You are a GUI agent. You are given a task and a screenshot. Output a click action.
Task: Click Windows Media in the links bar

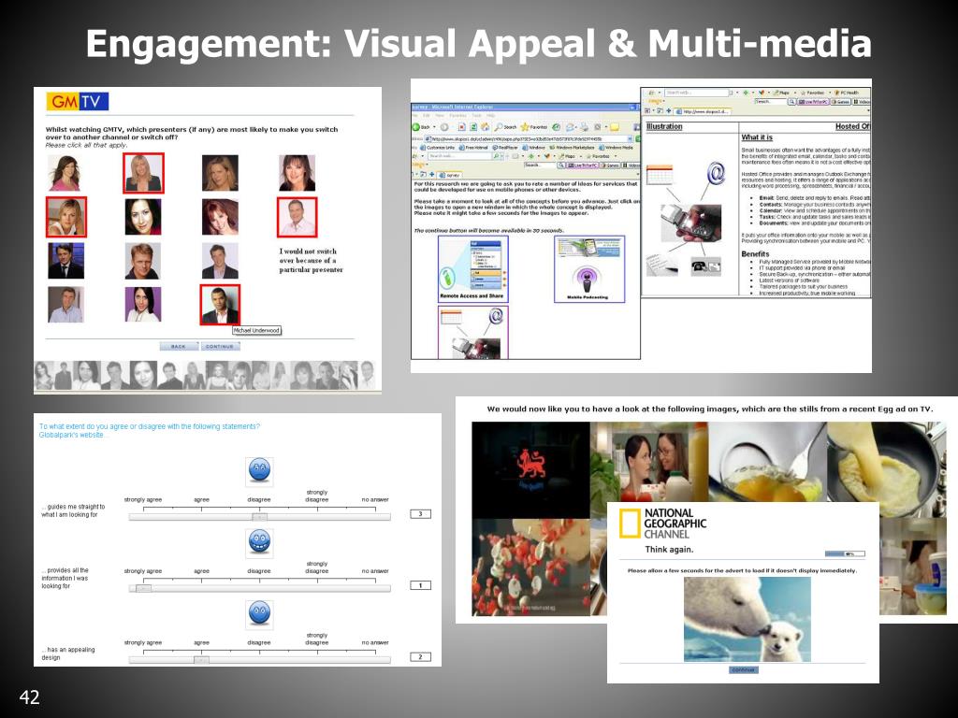click(616, 147)
